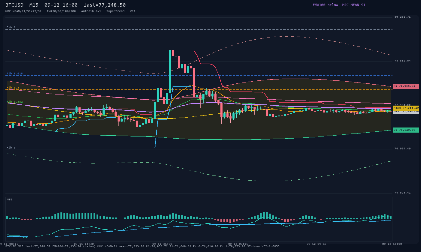Click R1=78,056.72 in the bottom status line
421x252 pixels.
157,246
